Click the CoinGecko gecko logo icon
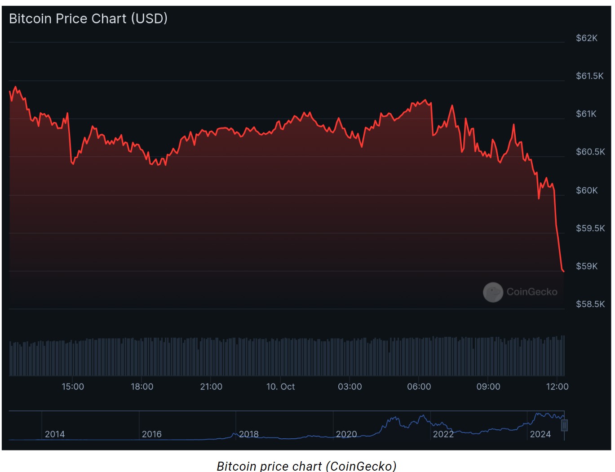 (493, 292)
